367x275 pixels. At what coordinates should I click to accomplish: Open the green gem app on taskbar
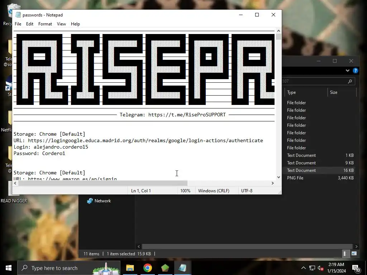click(x=165, y=268)
